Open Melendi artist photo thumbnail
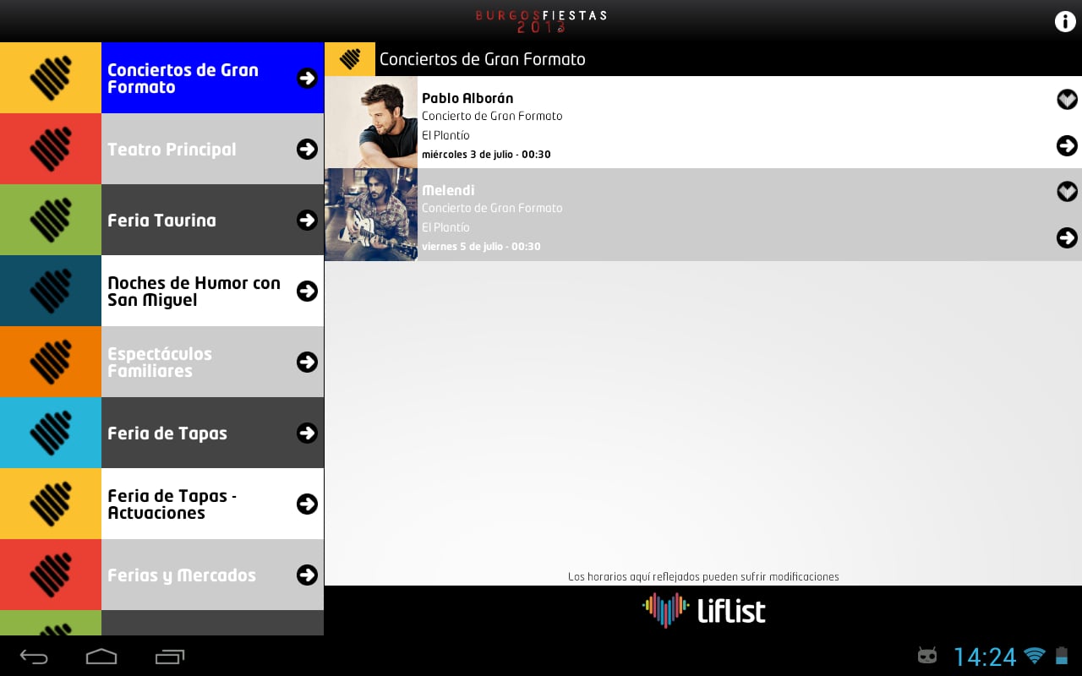 pyautogui.click(x=371, y=215)
